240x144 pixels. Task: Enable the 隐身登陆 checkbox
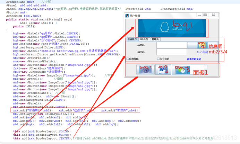pyautogui.click(x=128, y=59)
